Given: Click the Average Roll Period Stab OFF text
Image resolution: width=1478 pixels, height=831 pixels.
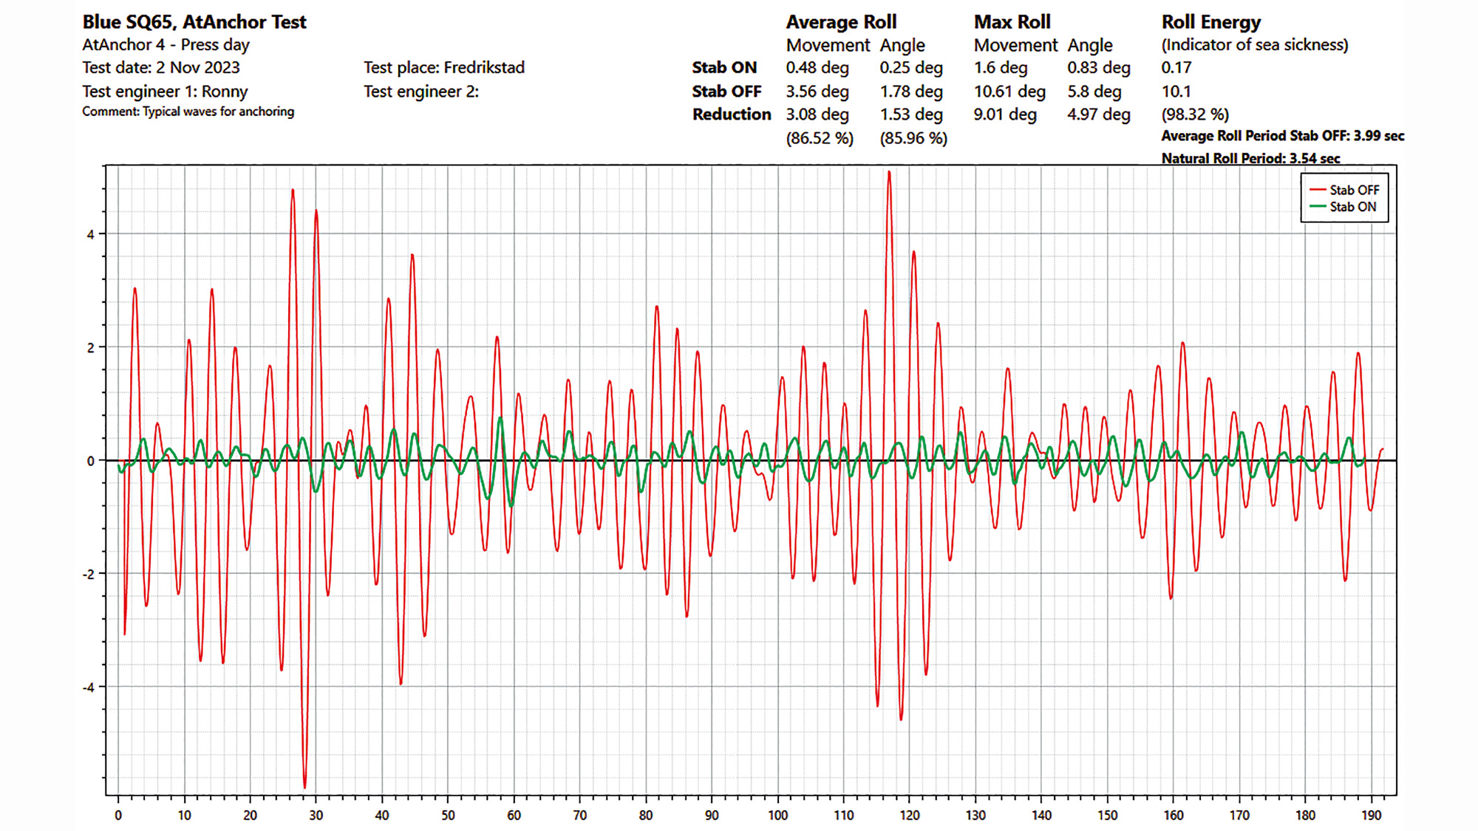Looking at the screenshot, I should click(1282, 136).
